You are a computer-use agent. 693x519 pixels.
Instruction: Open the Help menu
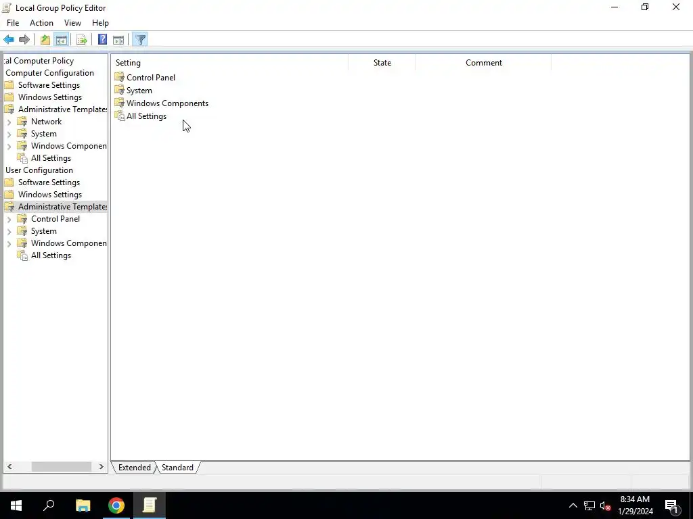coord(100,23)
